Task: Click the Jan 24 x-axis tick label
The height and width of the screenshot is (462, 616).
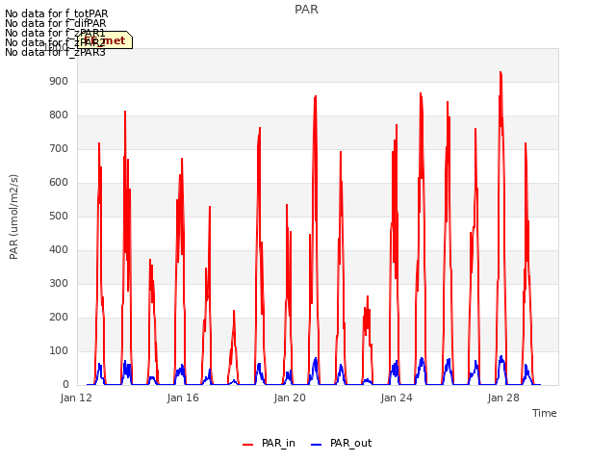Action: click(x=397, y=398)
